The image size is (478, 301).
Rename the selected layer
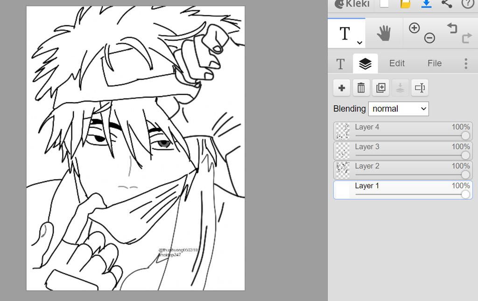(420, 88)
